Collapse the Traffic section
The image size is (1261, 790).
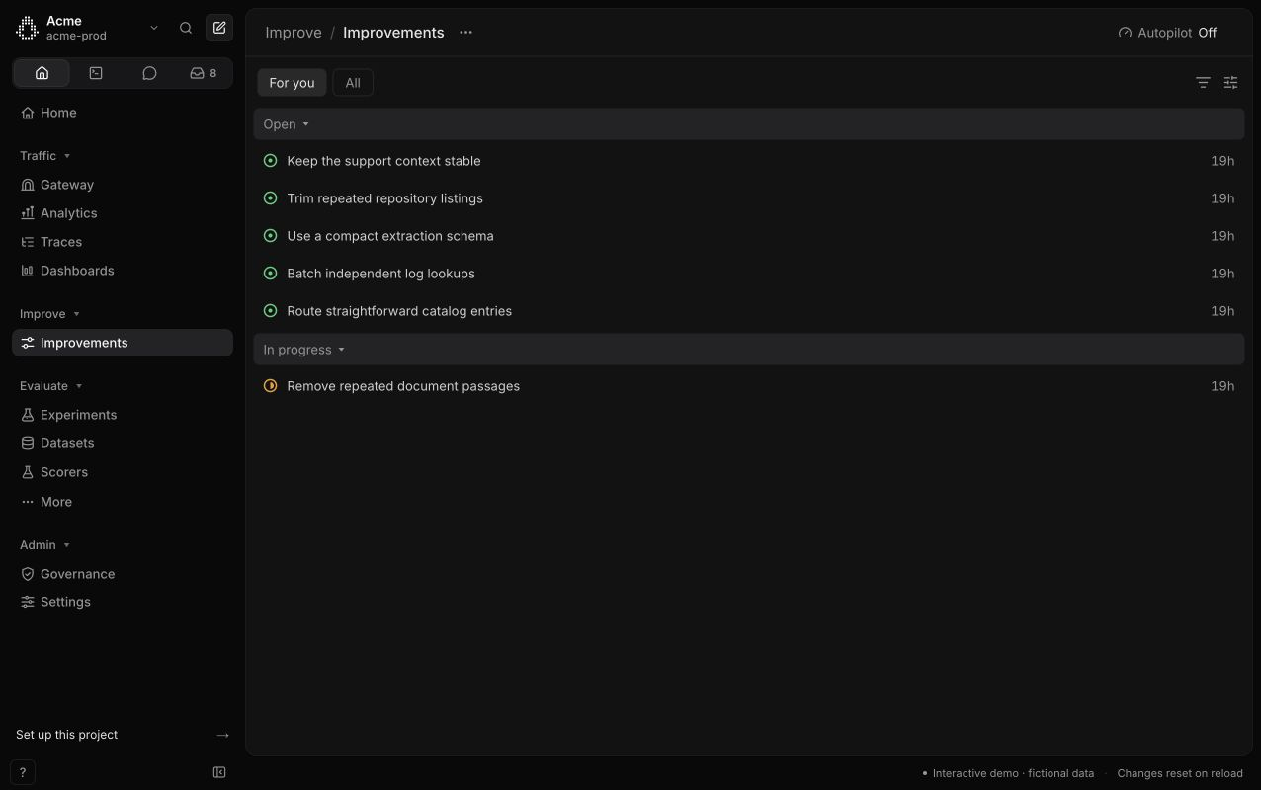tap(45, 156)
